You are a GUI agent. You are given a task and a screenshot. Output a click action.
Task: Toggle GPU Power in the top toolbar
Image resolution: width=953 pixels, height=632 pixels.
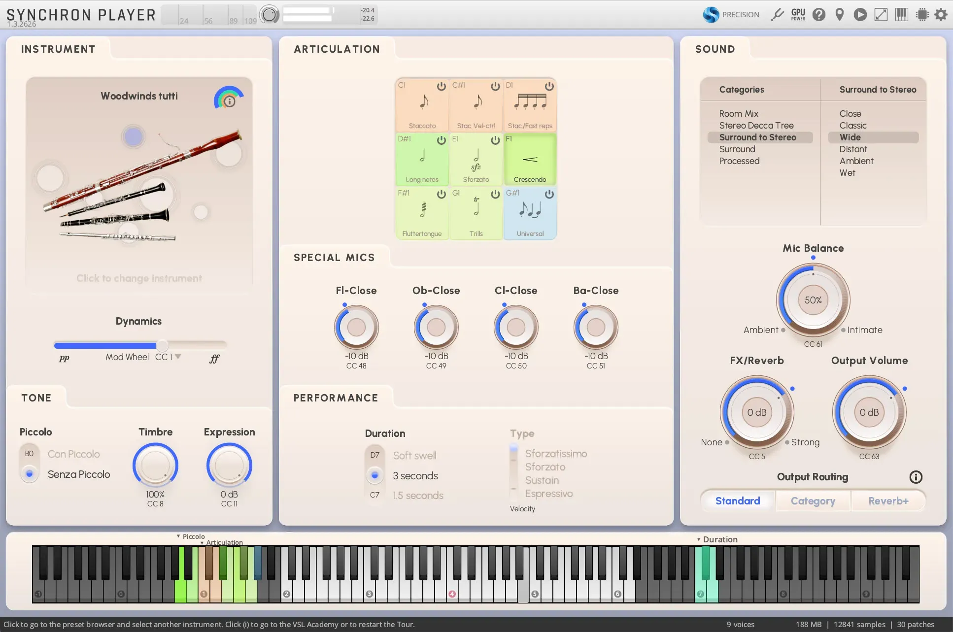[x=797, y=14]
